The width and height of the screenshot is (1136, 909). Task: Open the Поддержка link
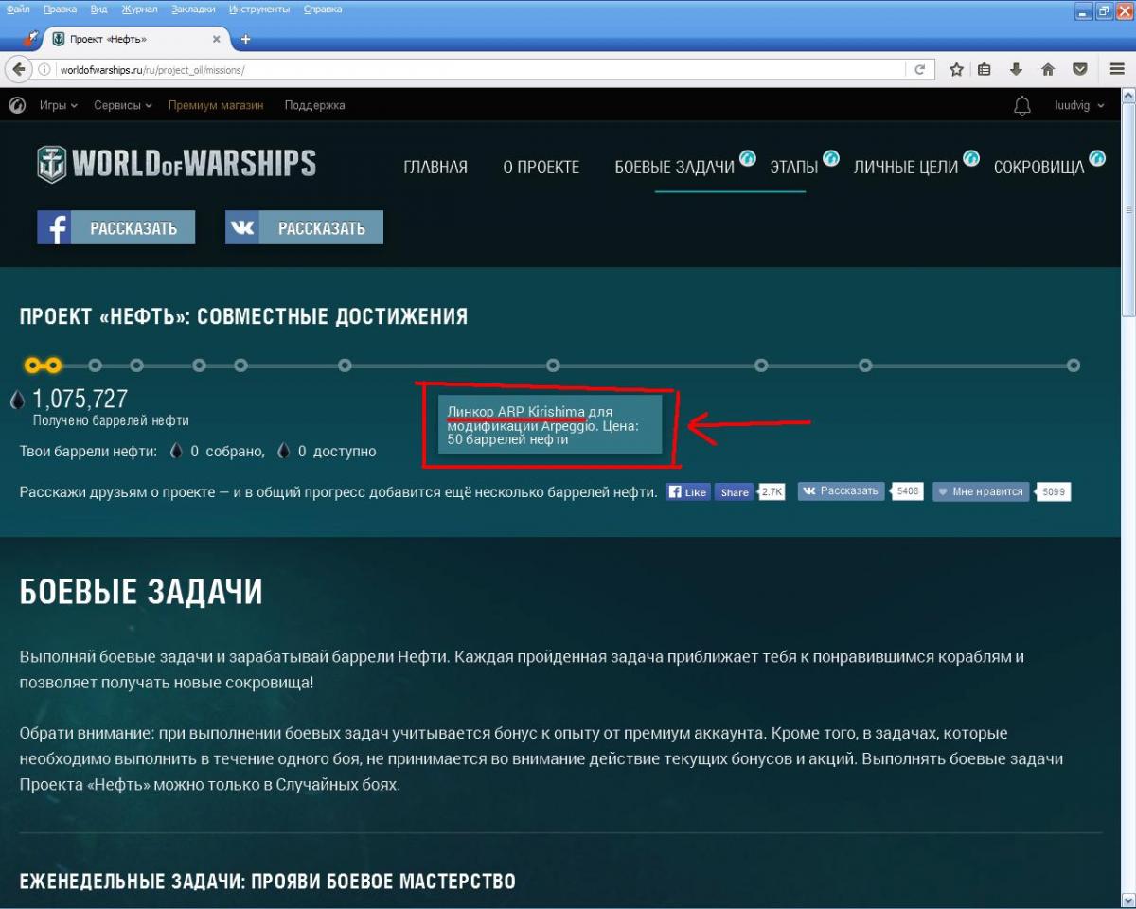click(x=314, y=105)
